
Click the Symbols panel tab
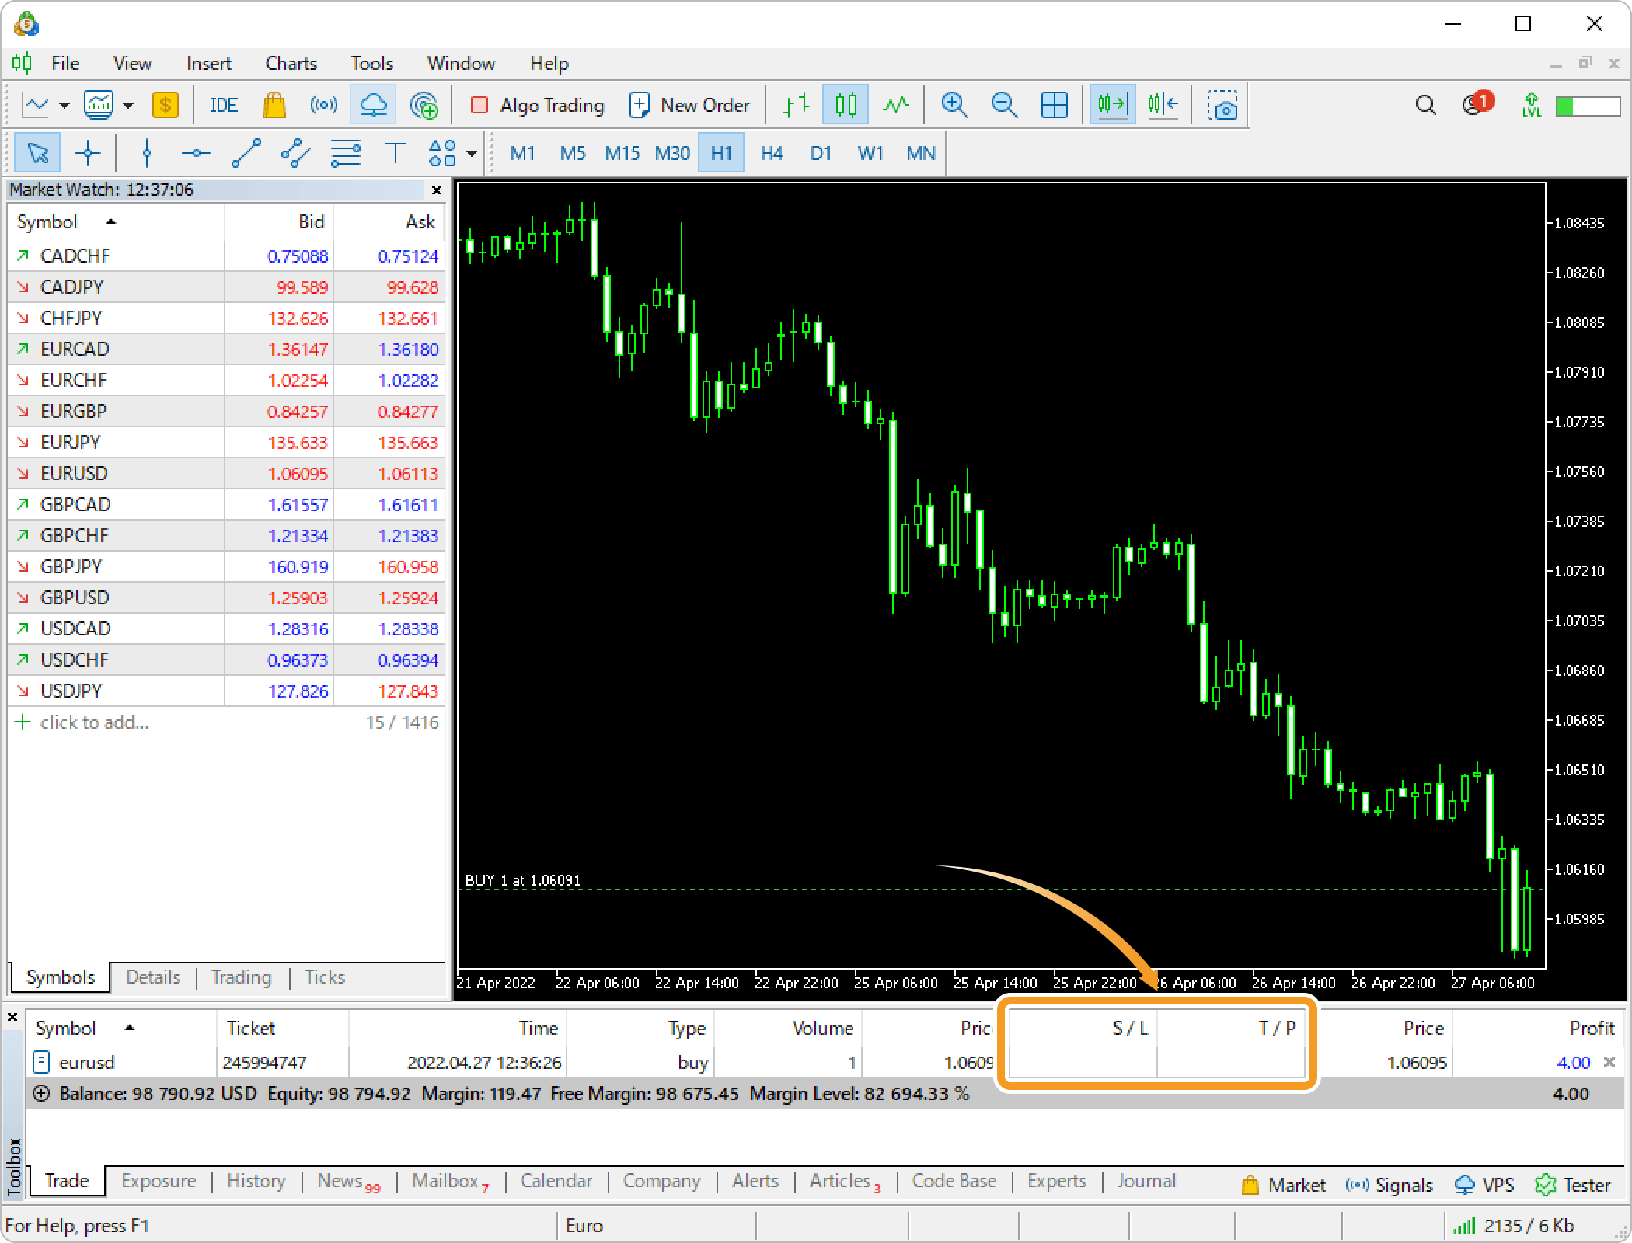click(x=60, y=977)
